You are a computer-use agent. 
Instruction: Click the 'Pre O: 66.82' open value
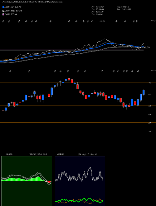coord(97,7)
